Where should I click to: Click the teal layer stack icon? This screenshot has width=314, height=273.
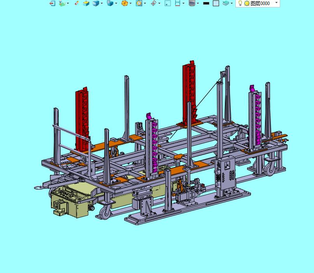click(x=226, y=3)
